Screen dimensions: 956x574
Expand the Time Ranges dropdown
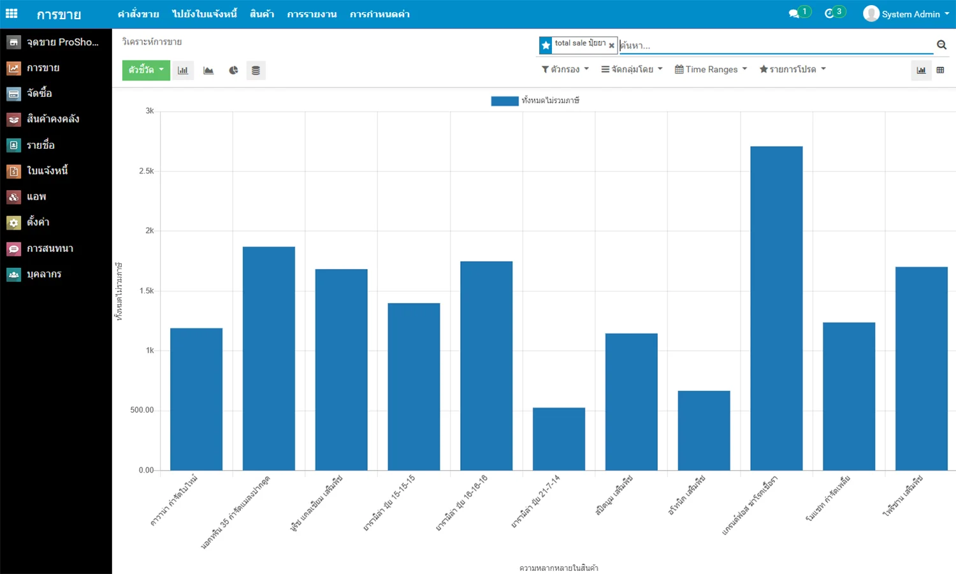pos(711,70)
